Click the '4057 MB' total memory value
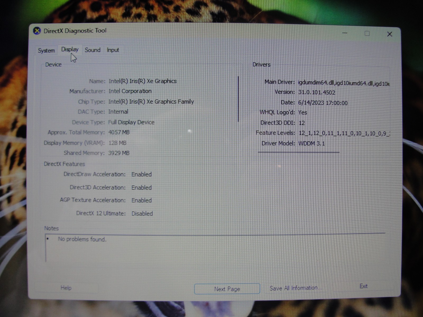This screenshot has height=317, width=423. tap(119, 132)
